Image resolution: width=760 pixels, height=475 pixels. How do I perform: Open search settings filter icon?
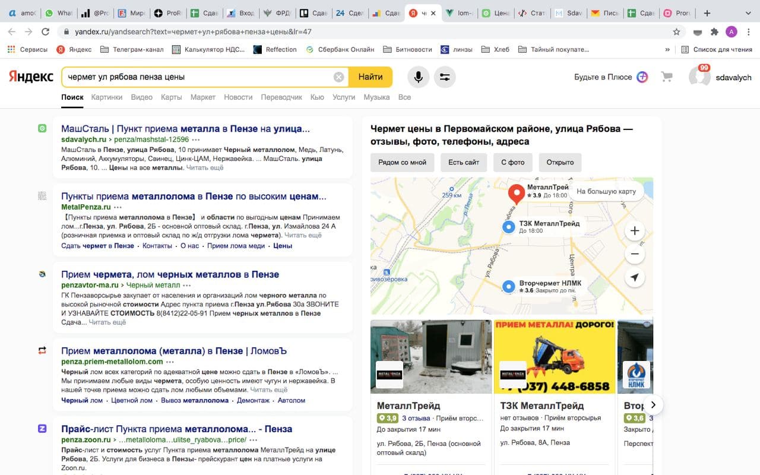click(x=445, y=77)
